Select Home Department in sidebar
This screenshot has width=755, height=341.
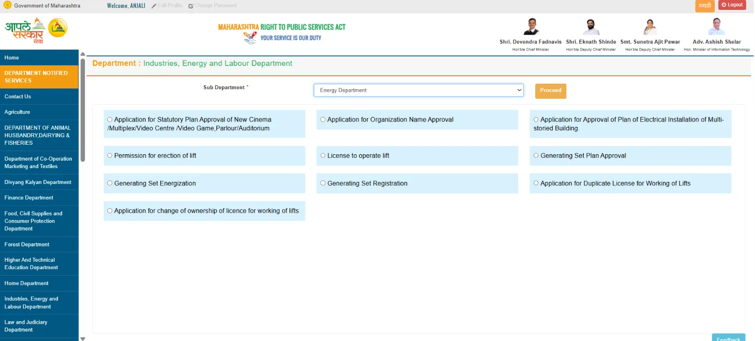39,284
